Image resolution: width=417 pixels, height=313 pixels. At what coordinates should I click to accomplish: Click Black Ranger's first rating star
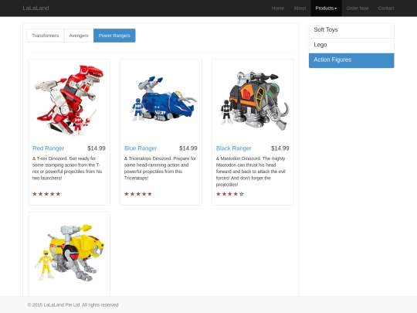point(218,194)
